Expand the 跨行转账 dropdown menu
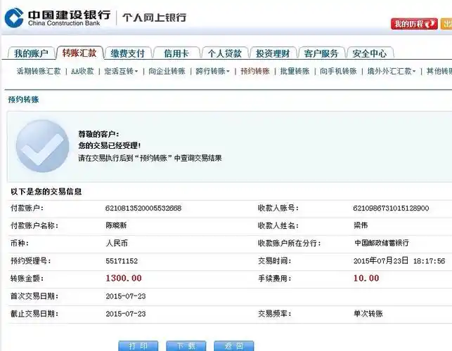The image size is (452, 351). click(x=212, y=71)
